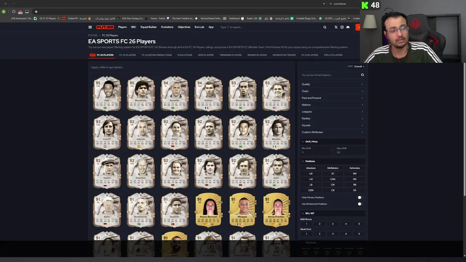Select the ST position filter

pyautogui.click(x=333, y=174)
